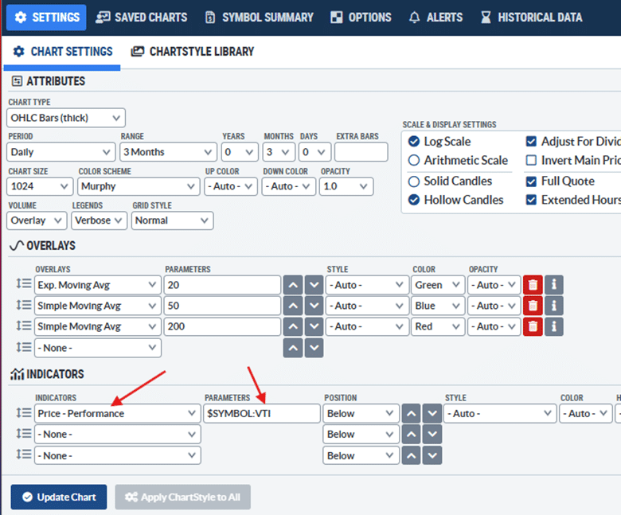
Task: Open the Historical Data section
Action: coord(531,17)
